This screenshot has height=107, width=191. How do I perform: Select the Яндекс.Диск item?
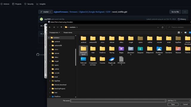pyautogui.click(x=112, y=61)
